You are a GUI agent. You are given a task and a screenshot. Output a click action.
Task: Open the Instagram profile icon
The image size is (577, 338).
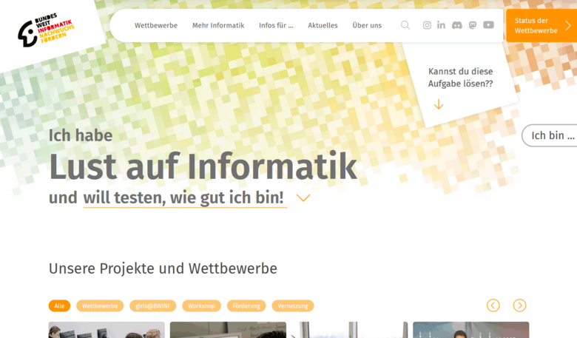[427, 25]
